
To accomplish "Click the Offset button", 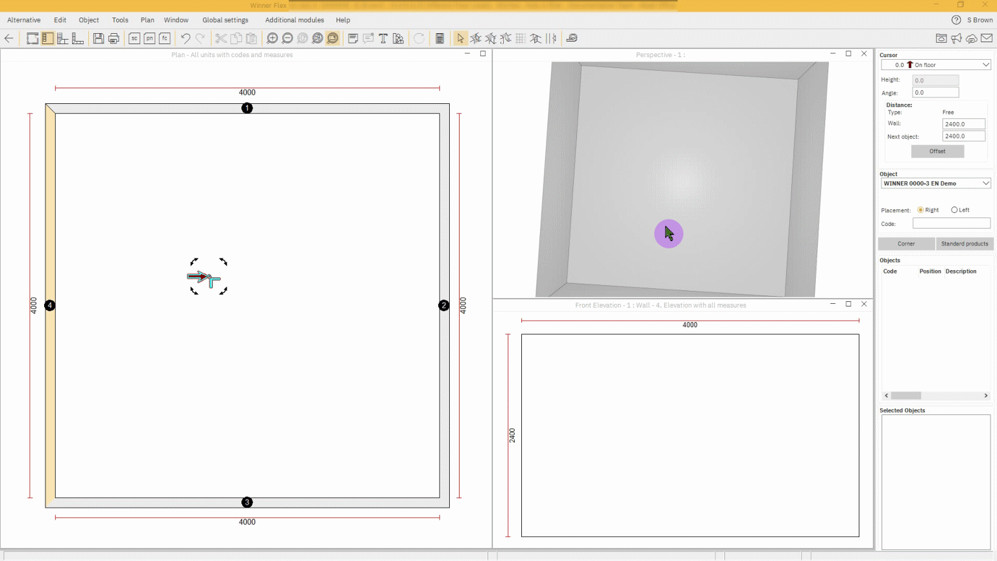I will coord(937,151).
